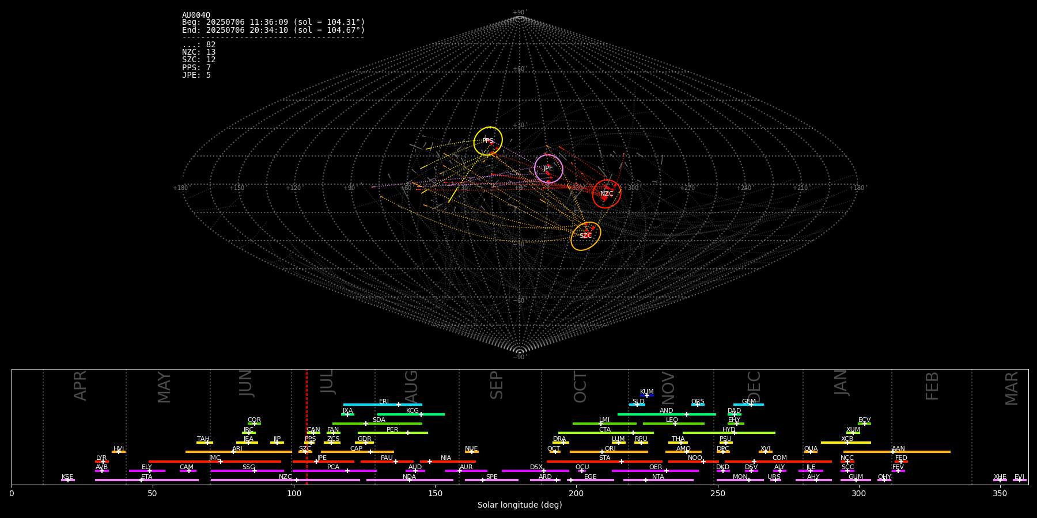Select the DRA shower label in timeline

click(559, 439)
